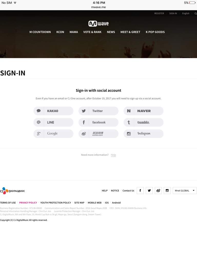Click the SIGN-IN page heading

click(x=13, y=73)
